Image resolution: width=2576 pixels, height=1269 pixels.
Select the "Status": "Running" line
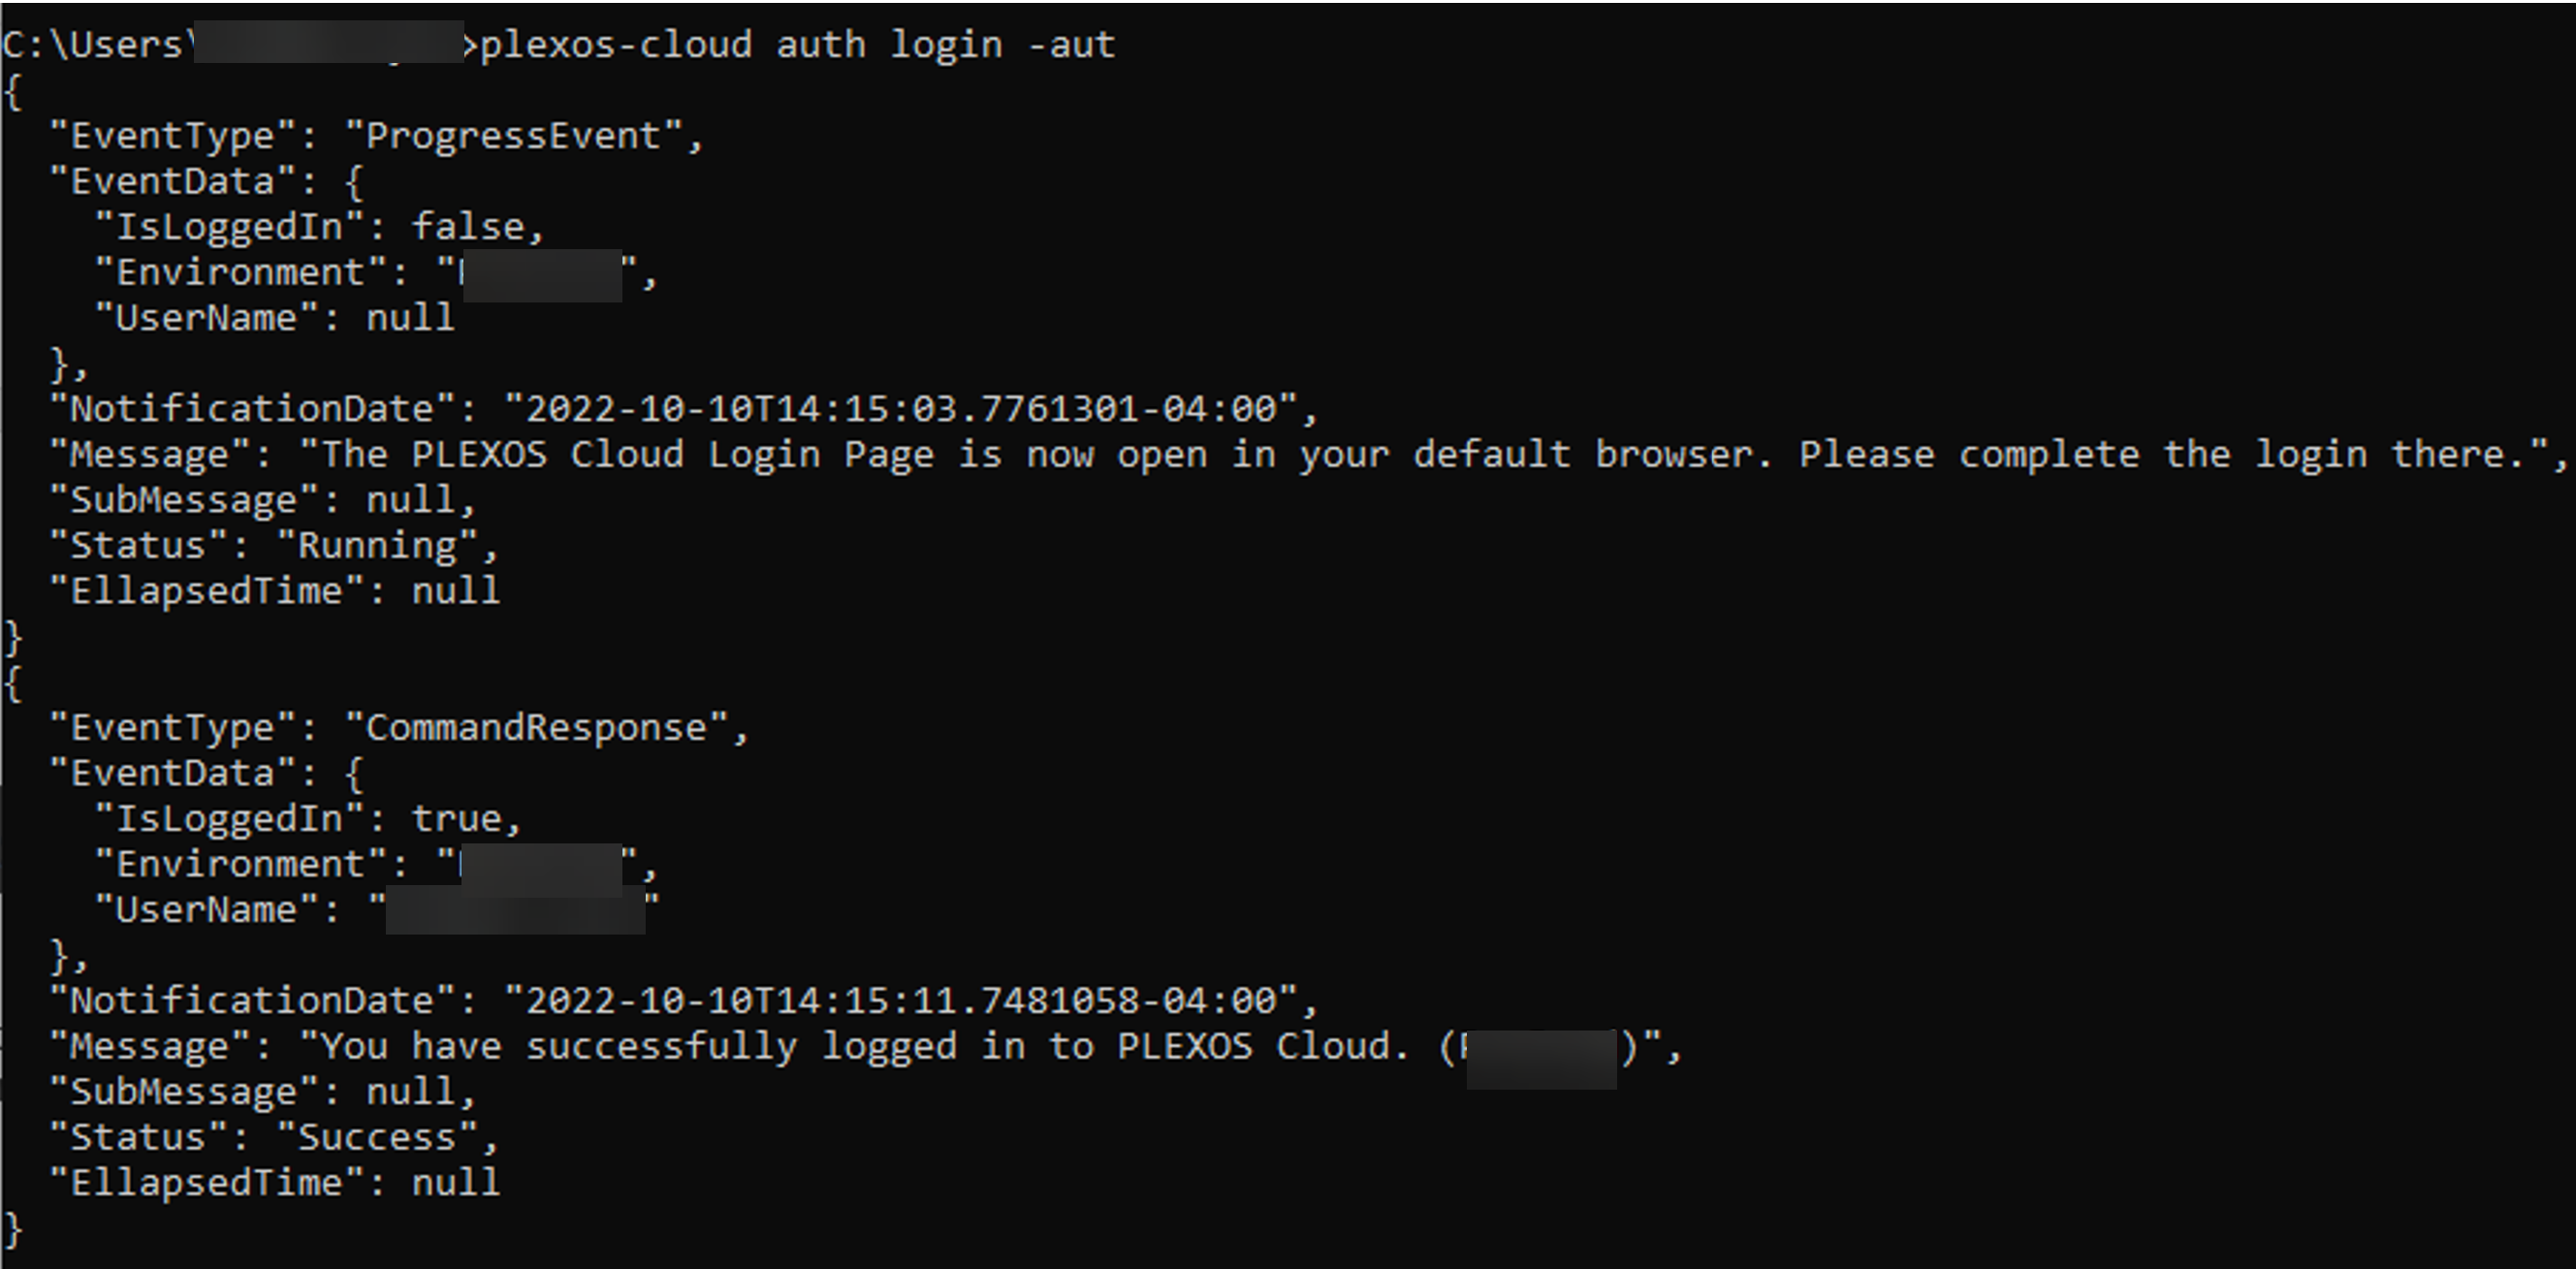pyautogui.click(x=275, y=546)
